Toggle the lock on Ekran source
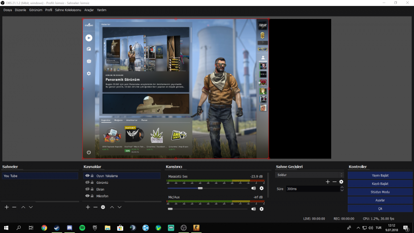This screenshot has height=233, width=414. 92,189
